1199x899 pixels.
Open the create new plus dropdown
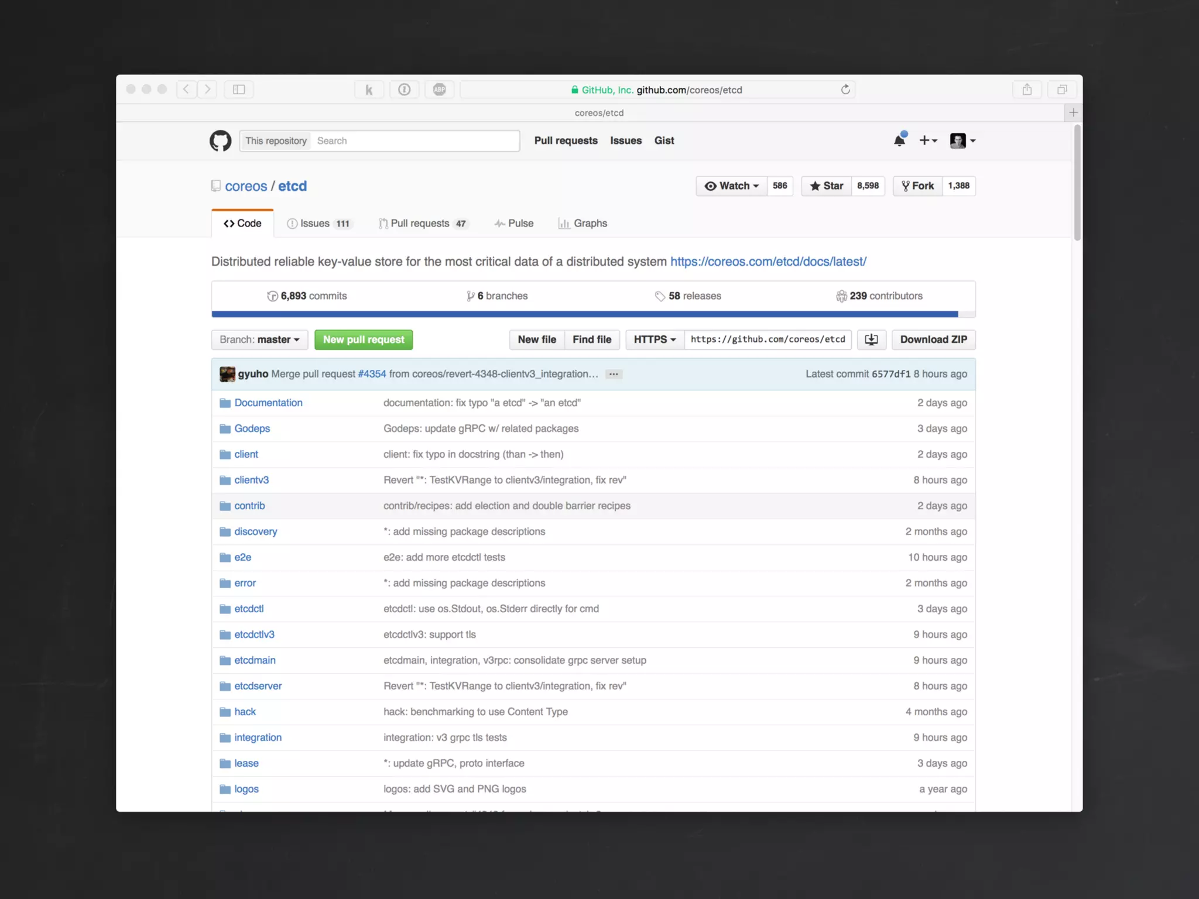click(928, 140)
